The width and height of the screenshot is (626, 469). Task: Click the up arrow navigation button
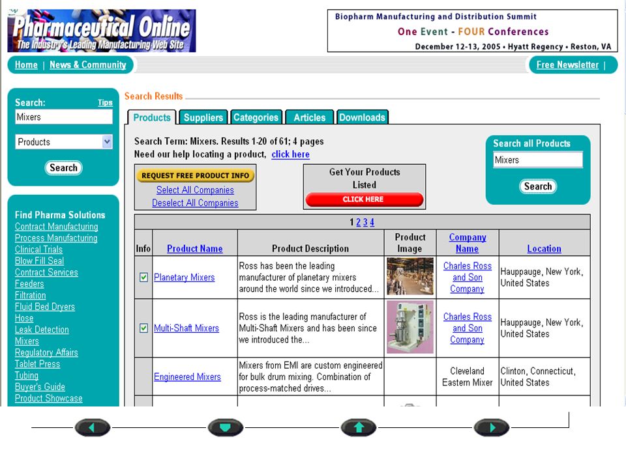click(359, 427)
